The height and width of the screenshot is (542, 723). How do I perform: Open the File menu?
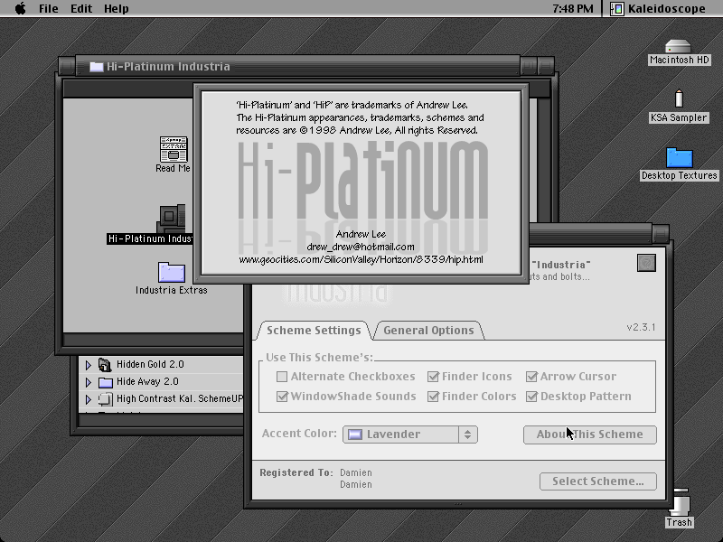[x=49, y=9]
